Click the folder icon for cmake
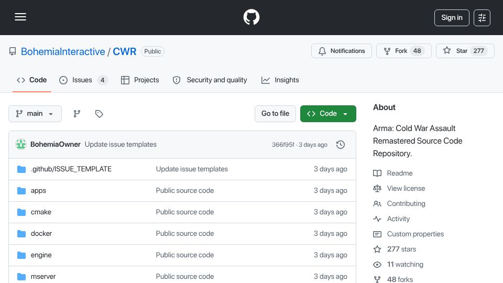The image size is (503, 283). pyautogui.click(x=21, y=212)
